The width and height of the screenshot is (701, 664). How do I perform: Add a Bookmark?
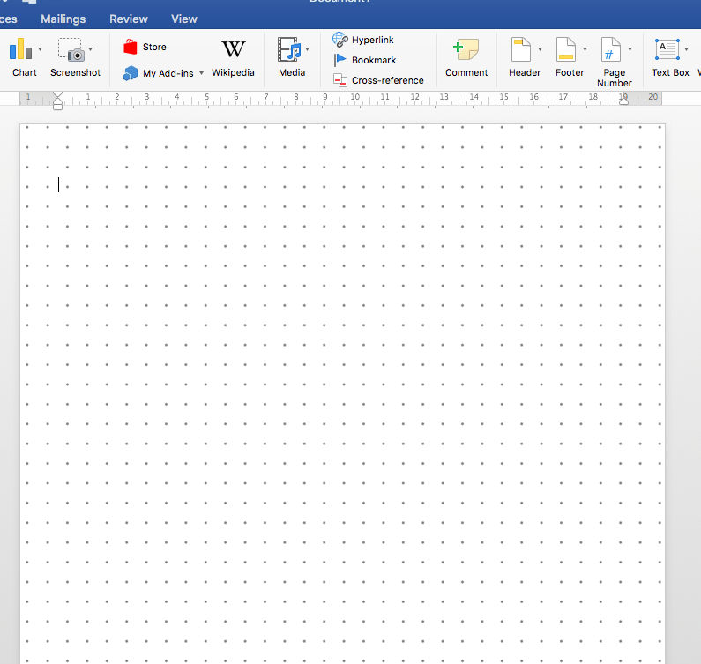[x=365, y=60]
